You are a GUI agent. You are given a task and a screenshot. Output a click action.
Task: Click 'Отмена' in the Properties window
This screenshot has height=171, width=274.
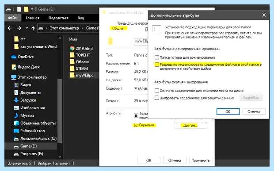pyautogui.click(x=175, y=160)
